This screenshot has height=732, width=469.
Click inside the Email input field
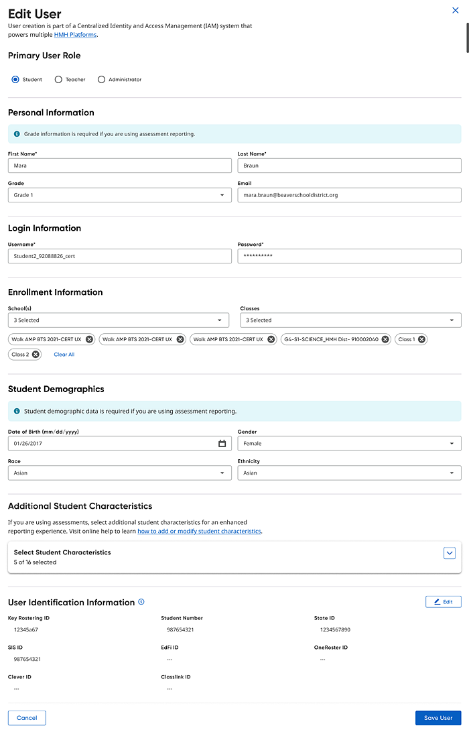pyautogui.click(x=348, y=194)
